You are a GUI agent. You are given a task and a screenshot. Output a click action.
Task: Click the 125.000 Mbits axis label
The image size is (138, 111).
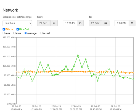(9, 56)
